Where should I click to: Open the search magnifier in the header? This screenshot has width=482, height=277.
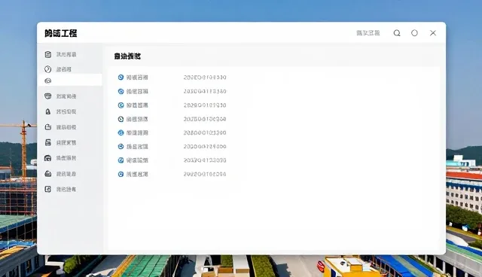[397, 33]
